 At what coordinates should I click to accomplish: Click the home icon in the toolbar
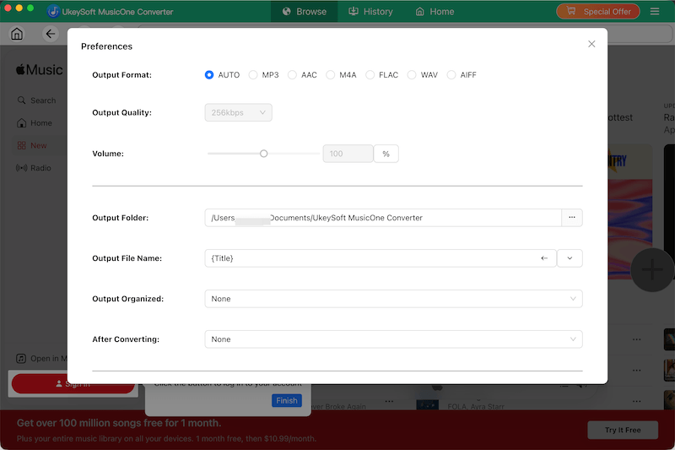(17, 34)
